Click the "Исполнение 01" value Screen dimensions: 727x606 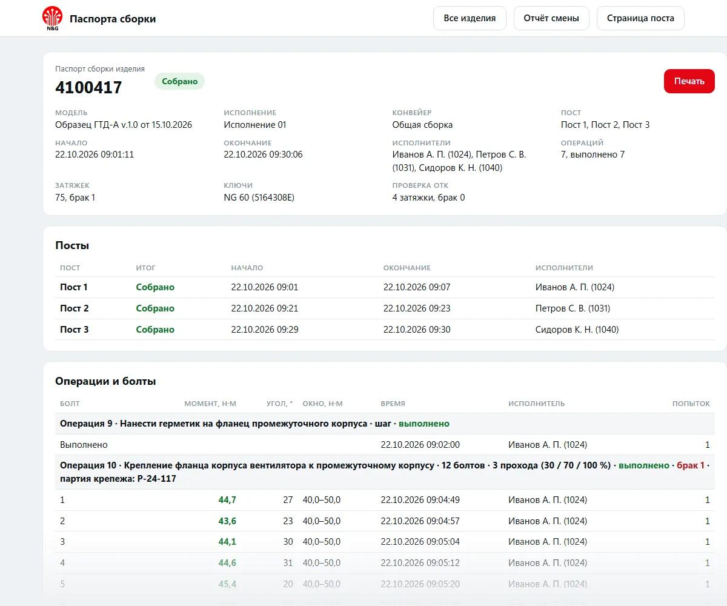point(255,125)
